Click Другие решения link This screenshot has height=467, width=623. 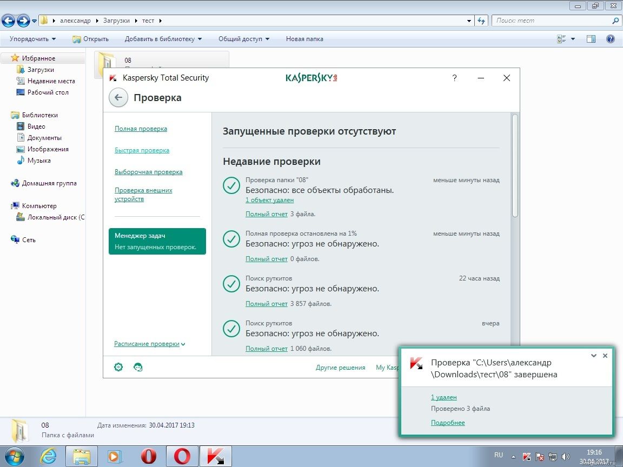click(x=341, y=368)
